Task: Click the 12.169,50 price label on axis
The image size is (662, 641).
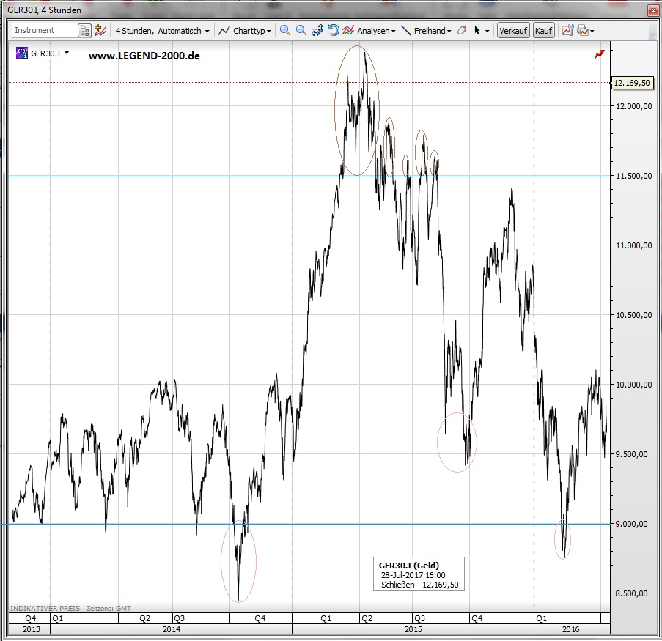Action: pyautogui.click(x=632, y=83)
